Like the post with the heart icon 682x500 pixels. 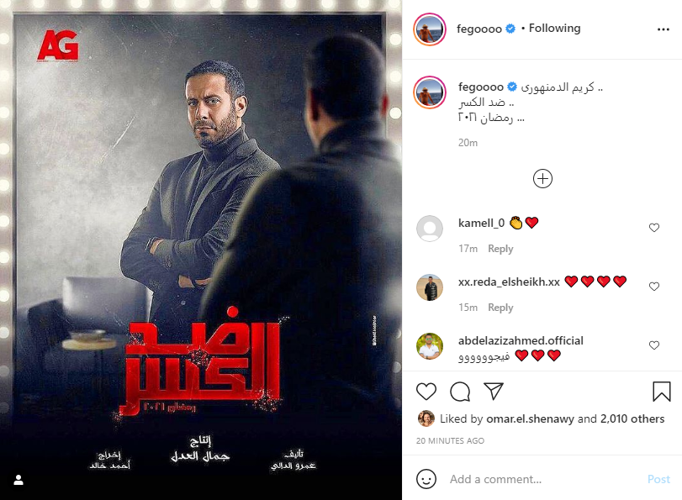click(426, 392)
